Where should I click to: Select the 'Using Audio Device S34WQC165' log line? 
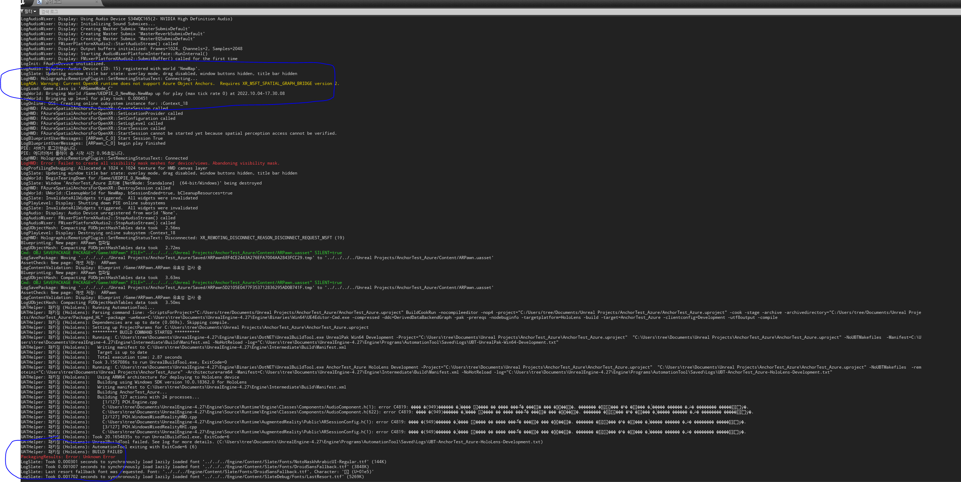pos(127,18)
